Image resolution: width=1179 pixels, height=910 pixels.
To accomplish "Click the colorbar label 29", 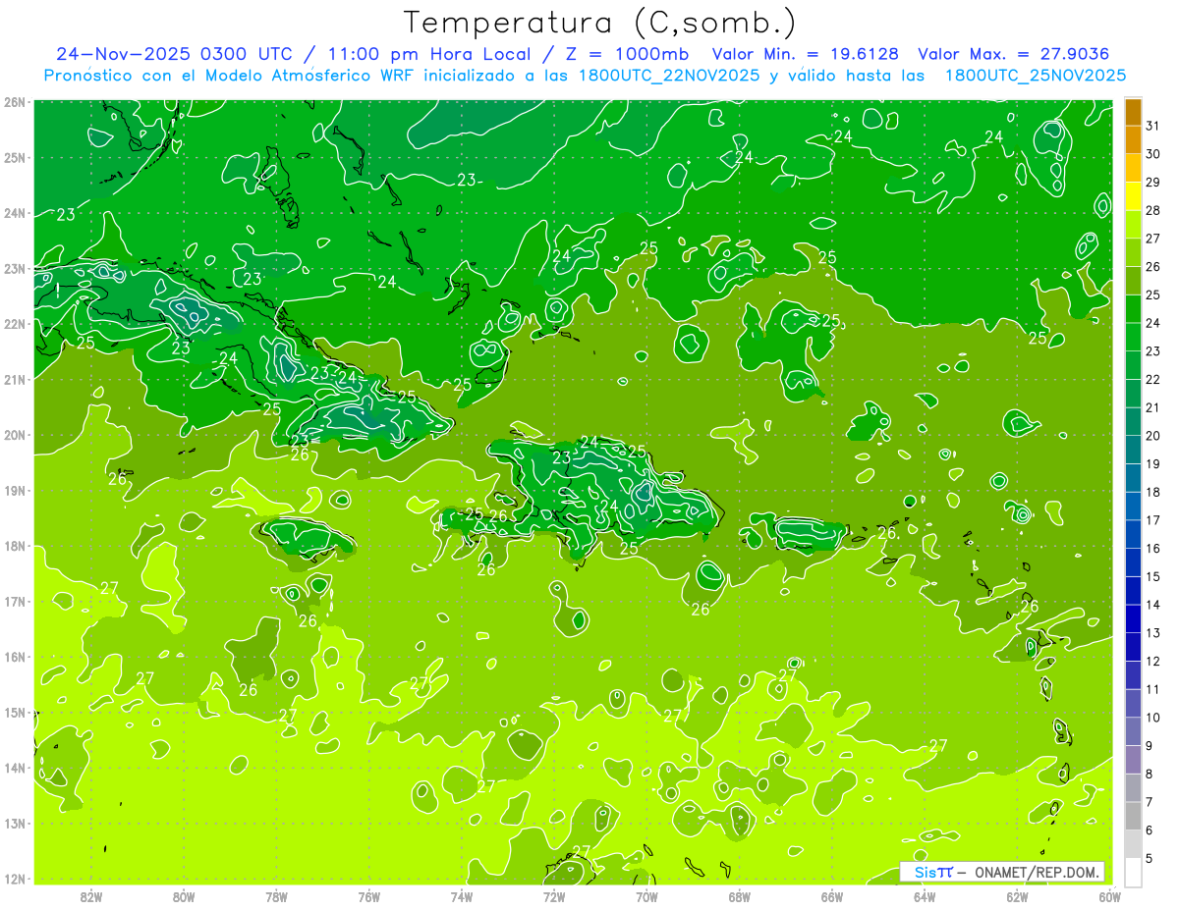I will (x=1152, y=183).
